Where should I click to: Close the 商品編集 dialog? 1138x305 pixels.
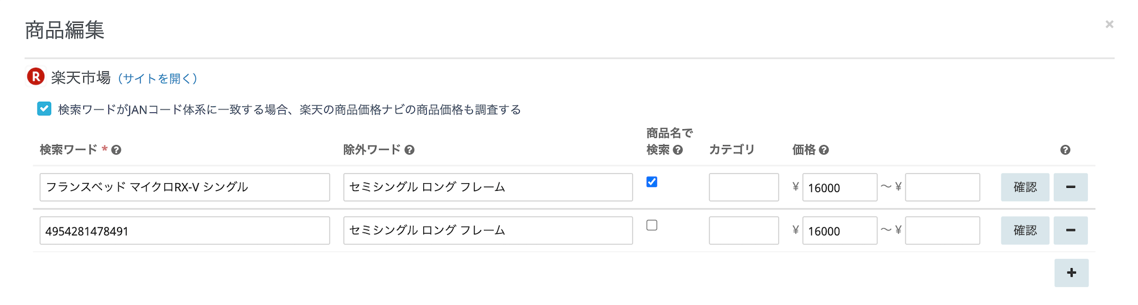[x=1109, y=24]
